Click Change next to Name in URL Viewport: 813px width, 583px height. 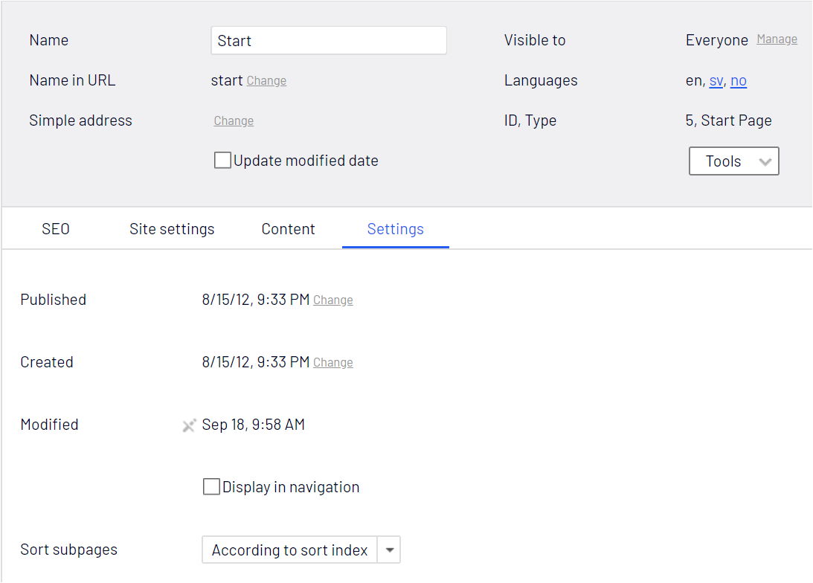click(x=266, y=81)
